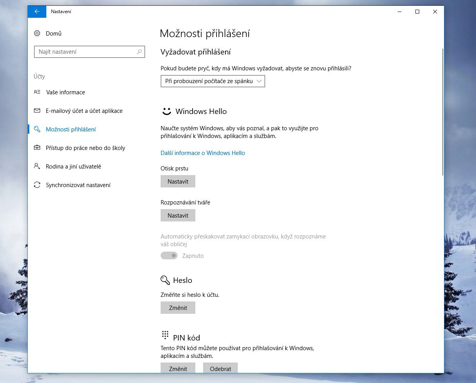The image size is (476, 383).
Task: Click Nastavit under Rozpoznávání tváře
Action: [178, 215]
